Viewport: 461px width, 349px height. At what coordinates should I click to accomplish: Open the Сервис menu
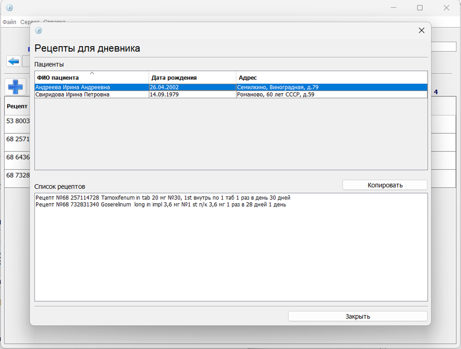click(x=29, y=22)
